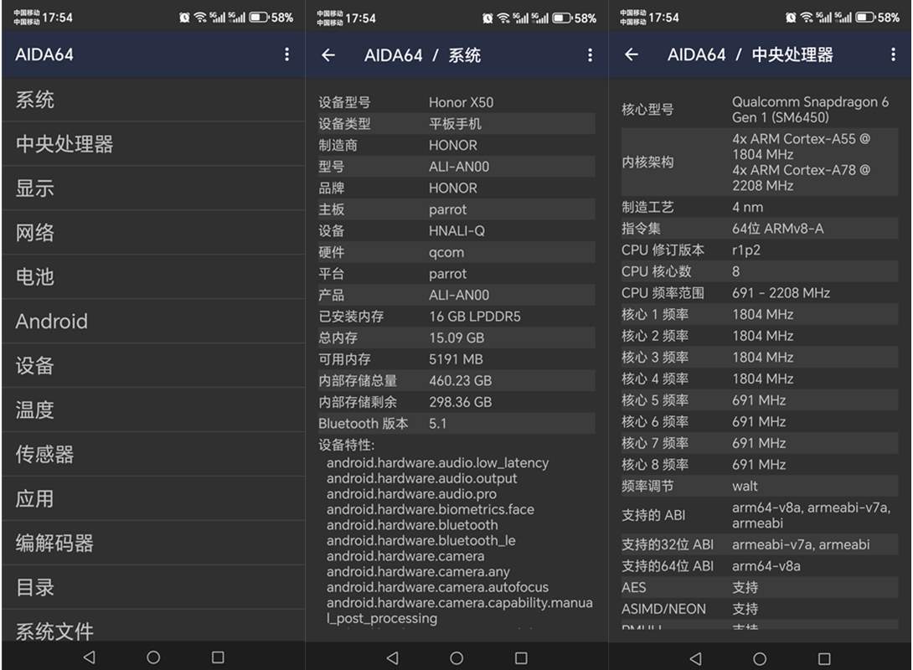Select the 15.09 GB total memory value

coord(456,338)
